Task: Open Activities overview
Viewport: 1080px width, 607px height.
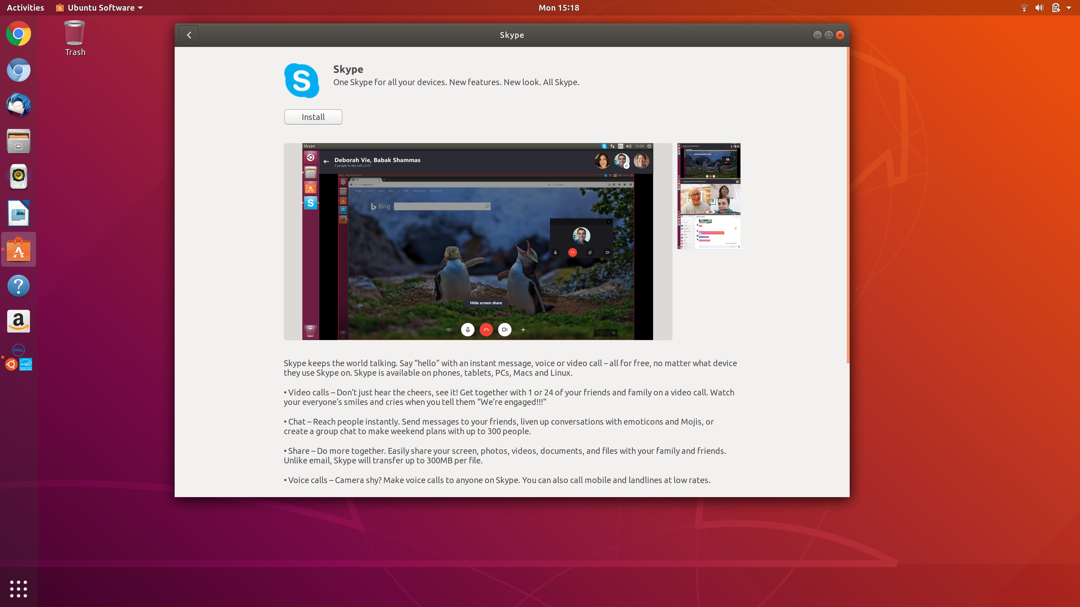Action: point(25,8)
